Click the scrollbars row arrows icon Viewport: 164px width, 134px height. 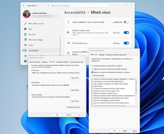(x=68, y=22)
